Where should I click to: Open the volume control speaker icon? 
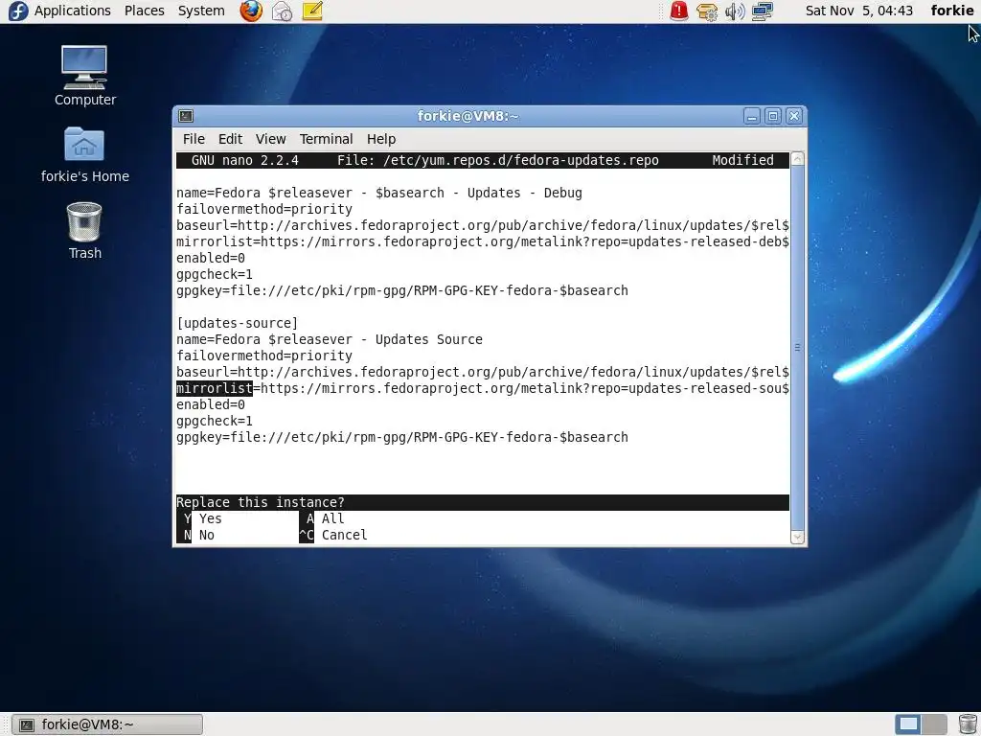tap(735, 11)
